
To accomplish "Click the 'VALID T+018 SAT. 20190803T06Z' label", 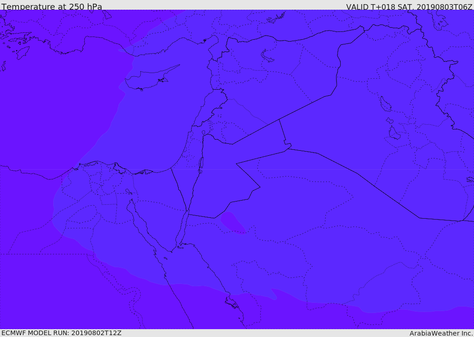I will coord(409,6).
